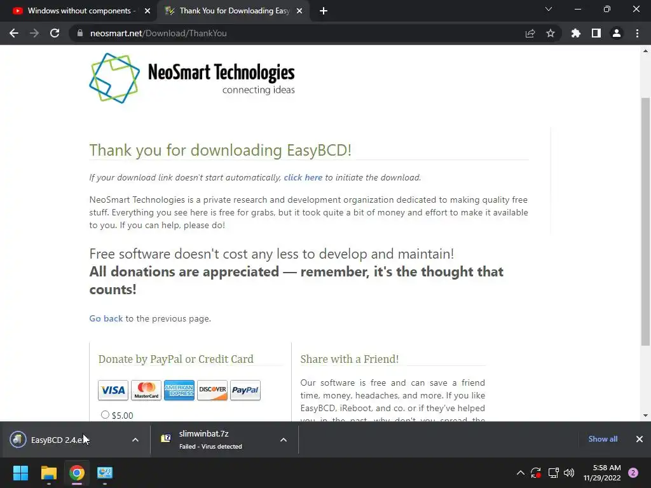Click the browser forward arrow
The width and height of the screenshot is (651, 488).
coord(34,33)
